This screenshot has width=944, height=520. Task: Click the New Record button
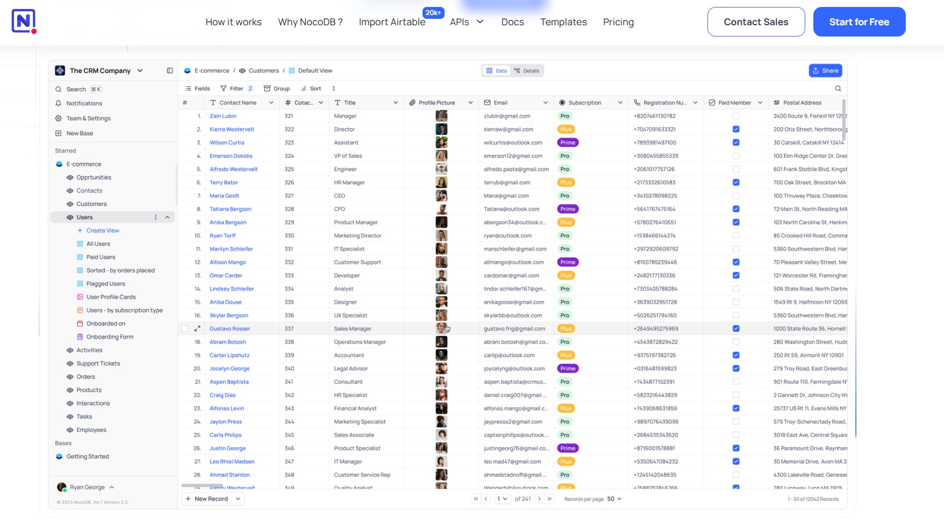click(206, 499)
